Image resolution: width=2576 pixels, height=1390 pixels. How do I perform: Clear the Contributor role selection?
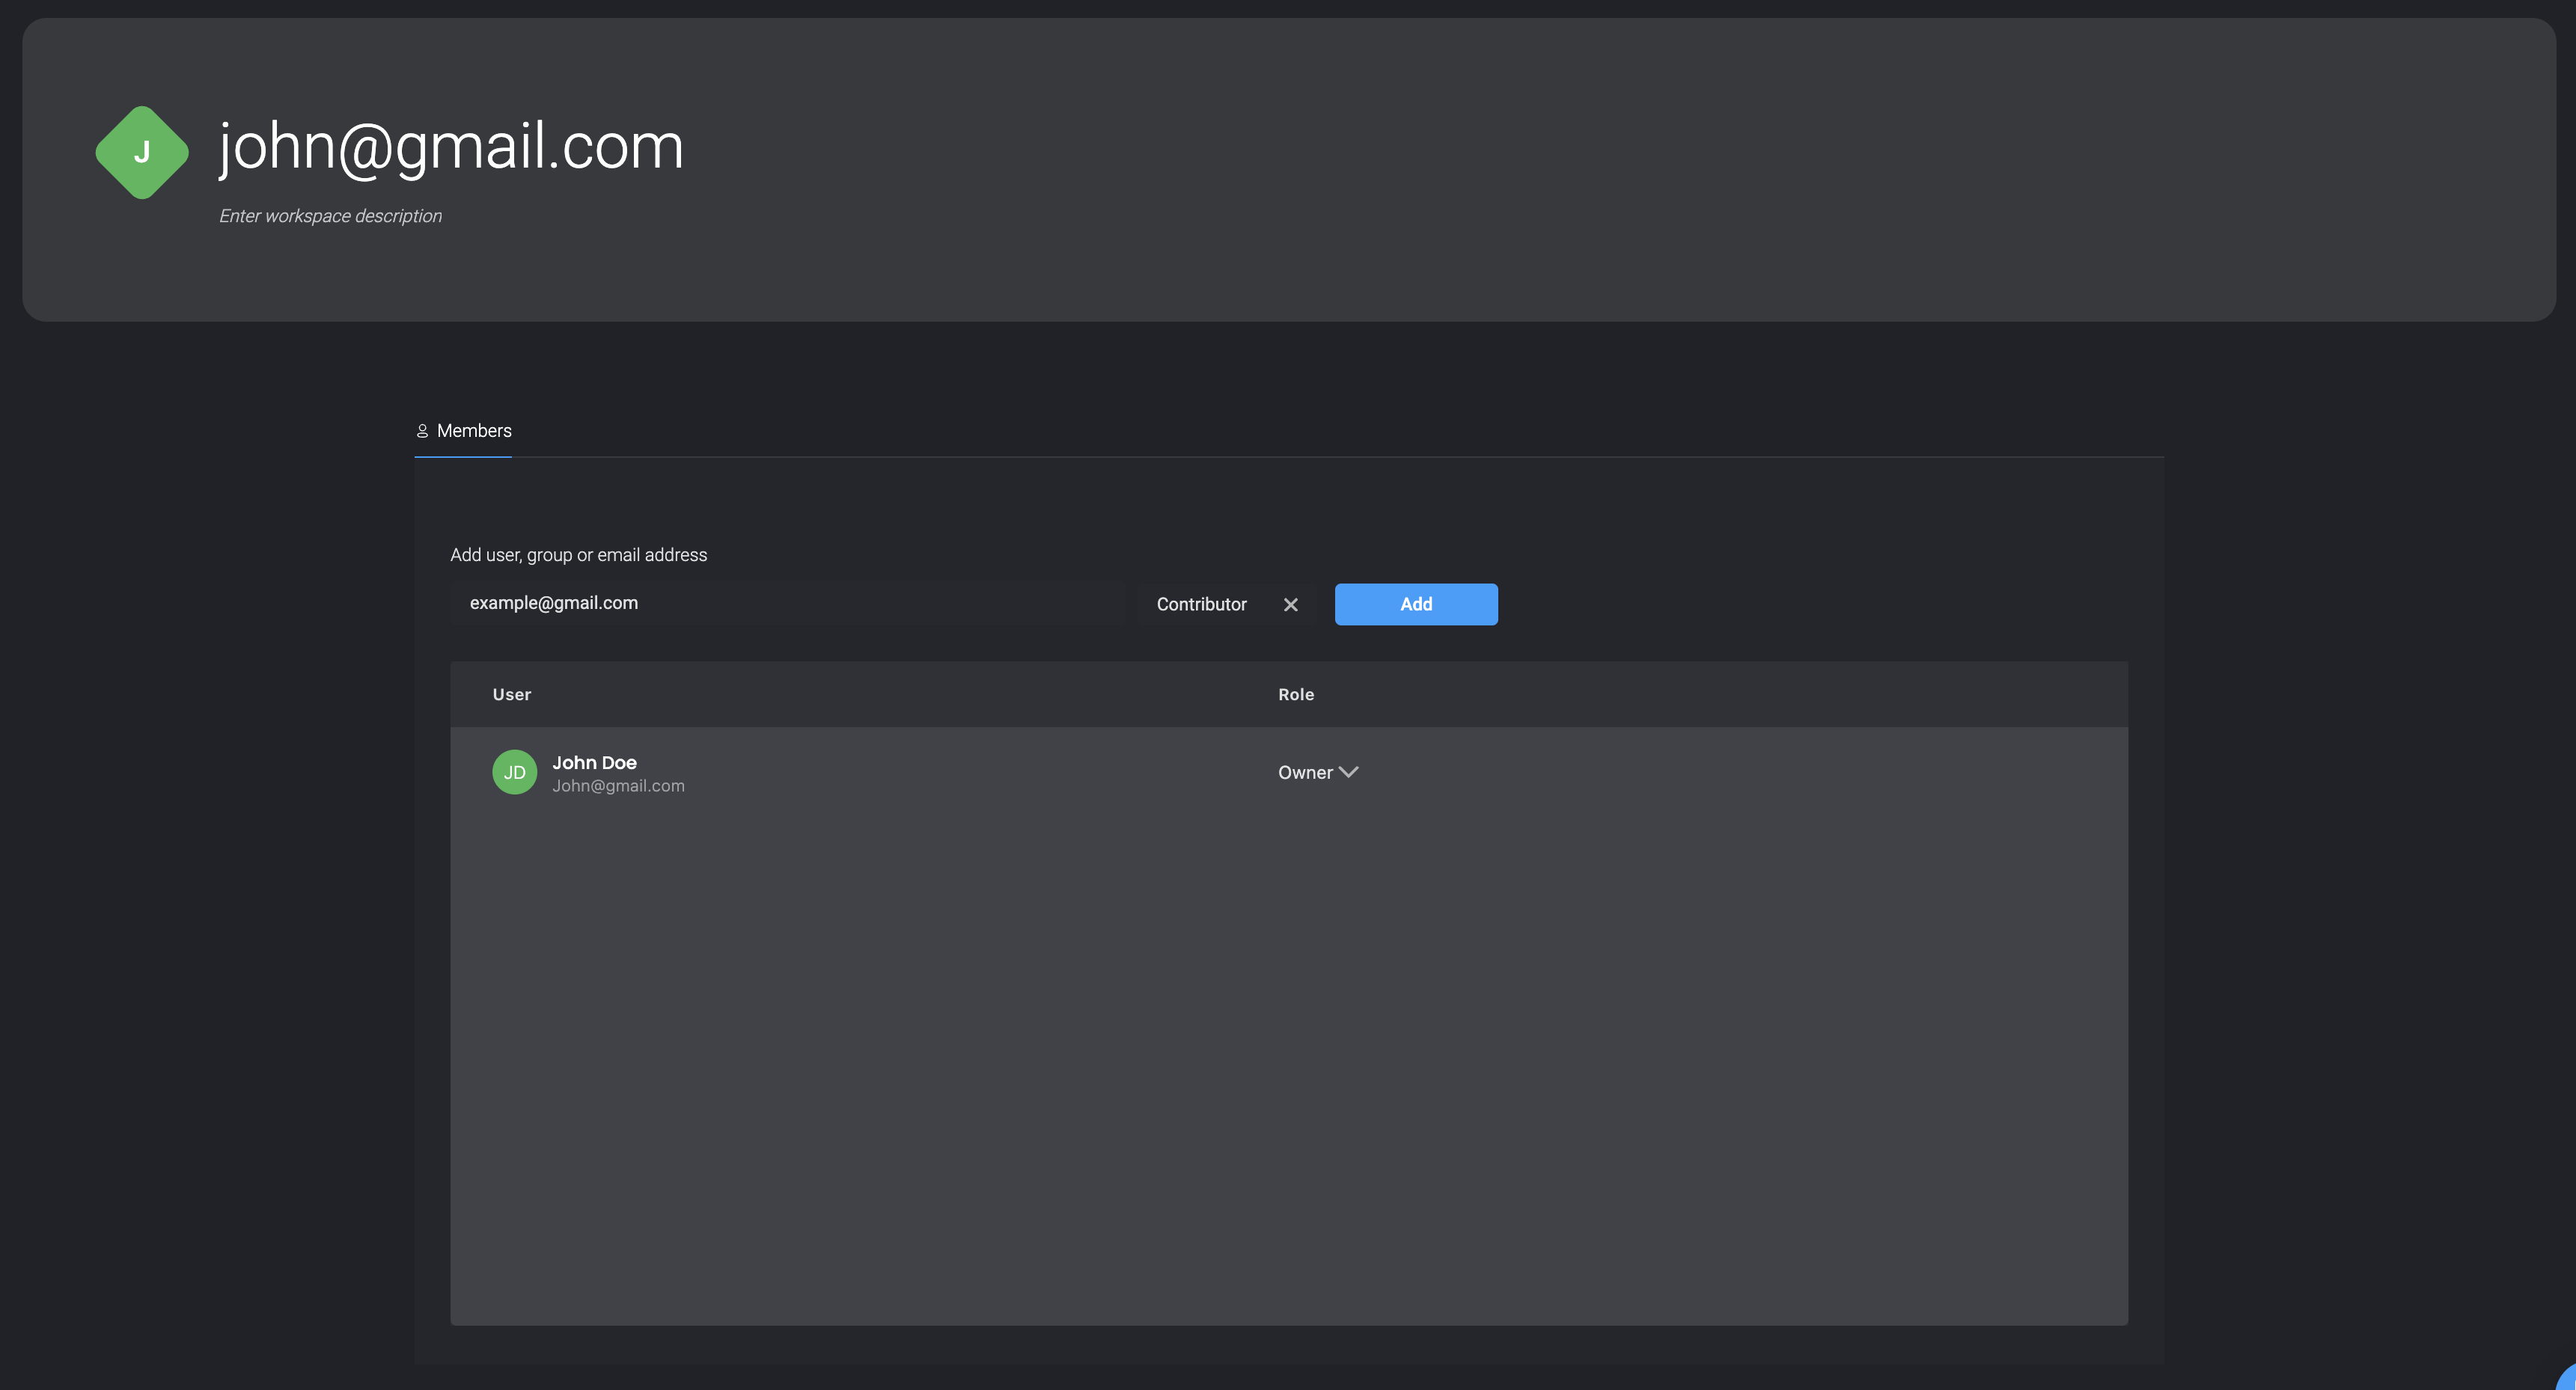coord(1290,604)
